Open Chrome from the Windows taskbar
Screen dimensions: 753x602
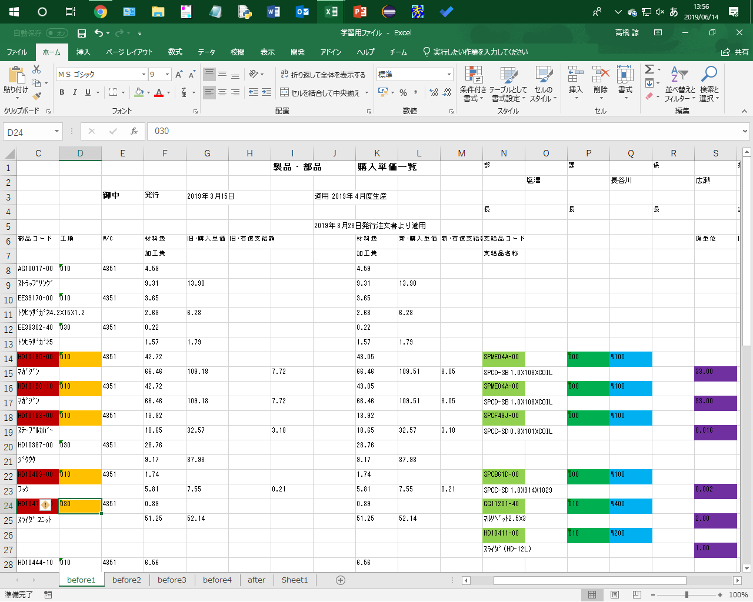click(x=101, y=12)
